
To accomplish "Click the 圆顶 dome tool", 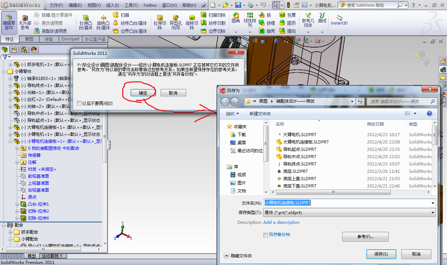I will [287, 23].
